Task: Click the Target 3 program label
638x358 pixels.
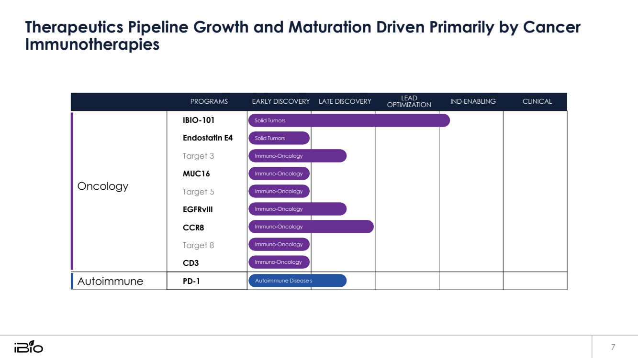Action: pos(198,156)
